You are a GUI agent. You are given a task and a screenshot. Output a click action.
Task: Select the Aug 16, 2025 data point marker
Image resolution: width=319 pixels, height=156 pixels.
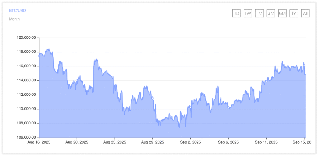pos(39,56)
